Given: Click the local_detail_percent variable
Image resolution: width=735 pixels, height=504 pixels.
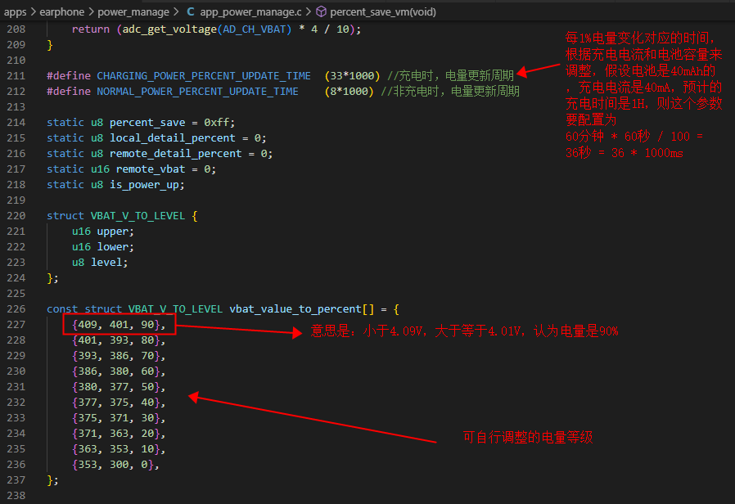Looking at the screenshot, I should pyautogui.click(x=173, y=137).
